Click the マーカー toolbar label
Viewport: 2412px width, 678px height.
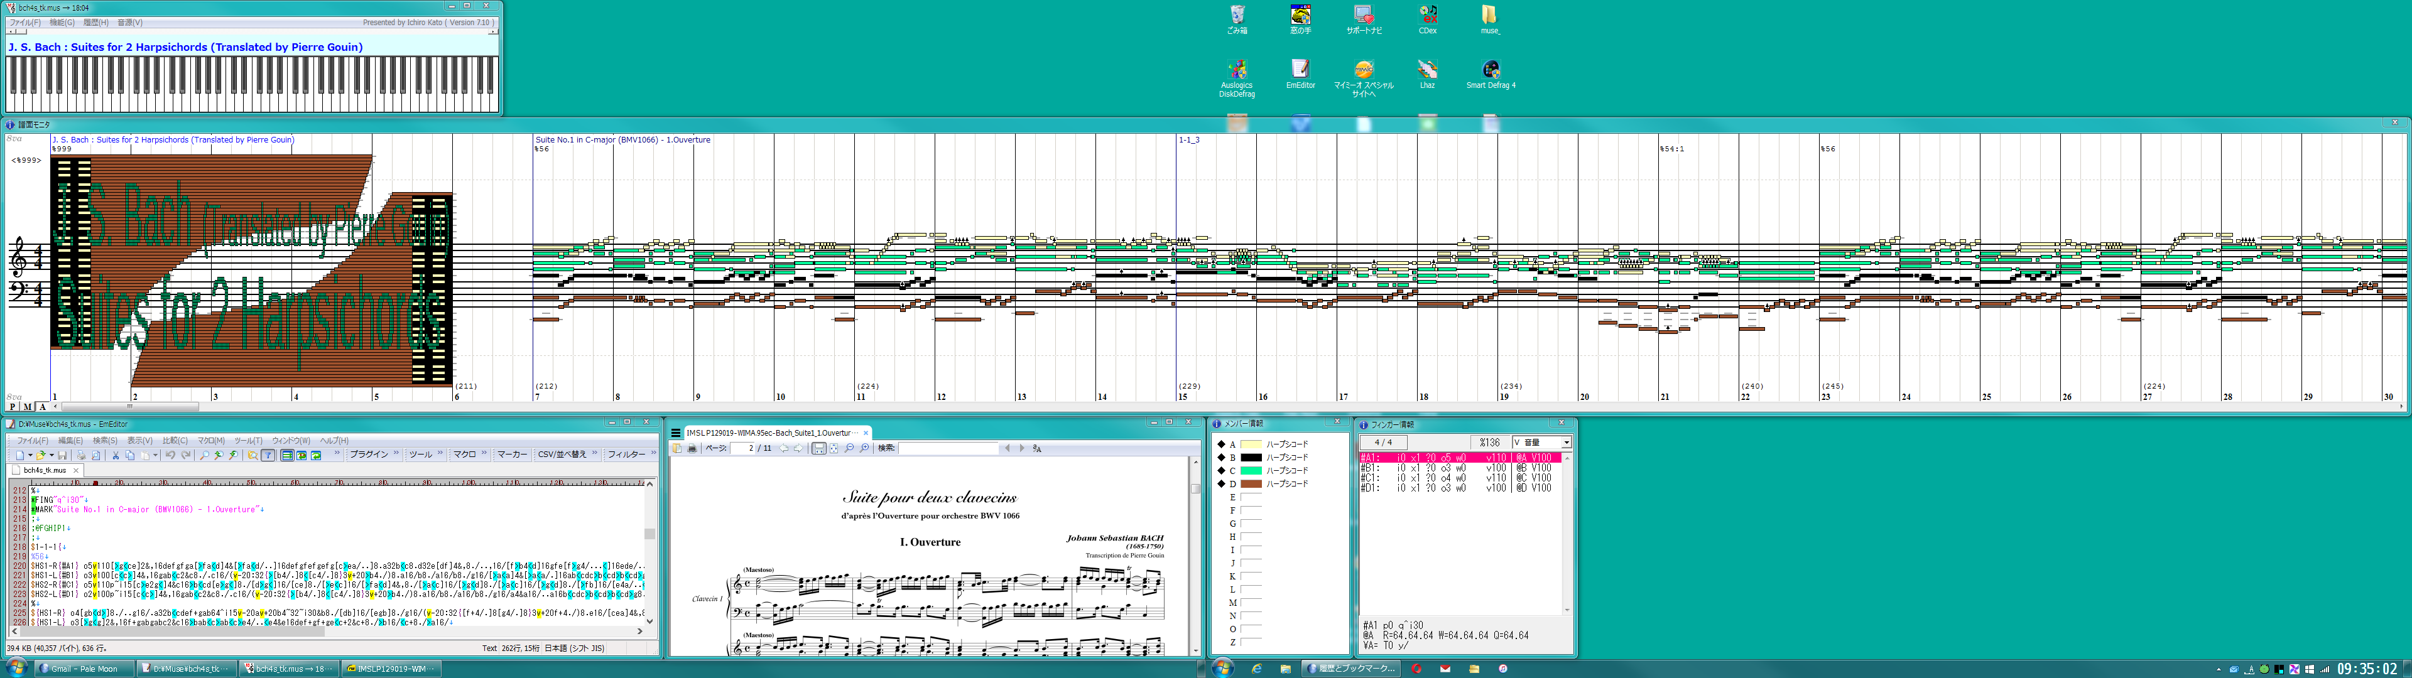(512, 455)
